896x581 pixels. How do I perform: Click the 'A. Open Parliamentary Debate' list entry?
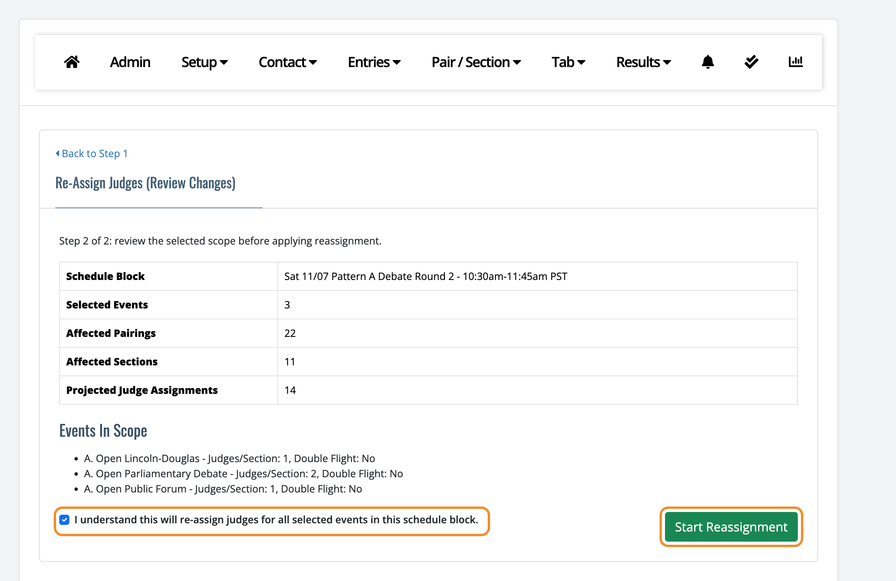point(243,474)
